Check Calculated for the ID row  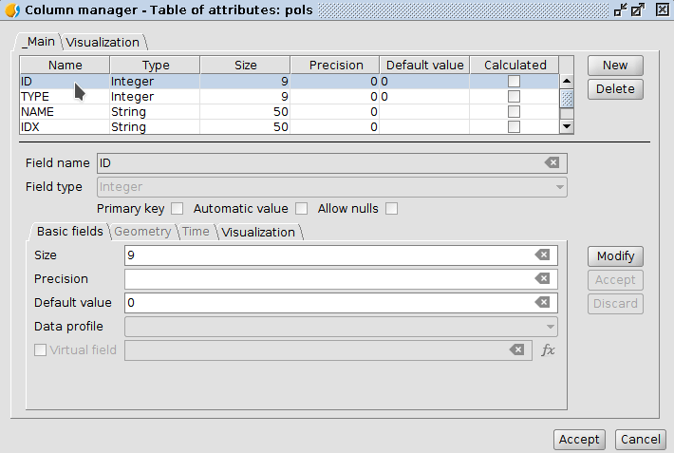(515, 82)
